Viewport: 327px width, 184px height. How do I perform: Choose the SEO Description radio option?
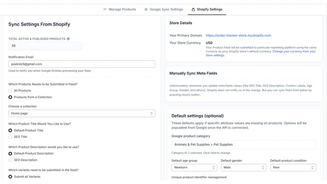10,160
